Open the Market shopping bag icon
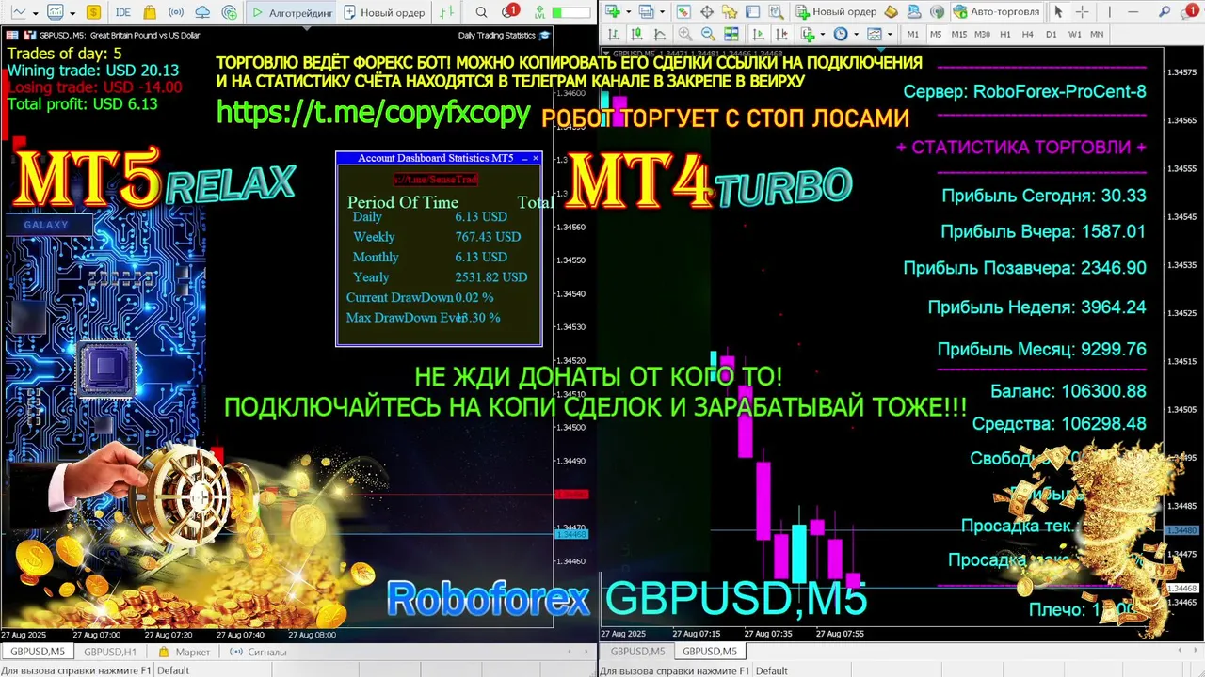Screen dimensions: 1205x677 (x=150, y=12)
